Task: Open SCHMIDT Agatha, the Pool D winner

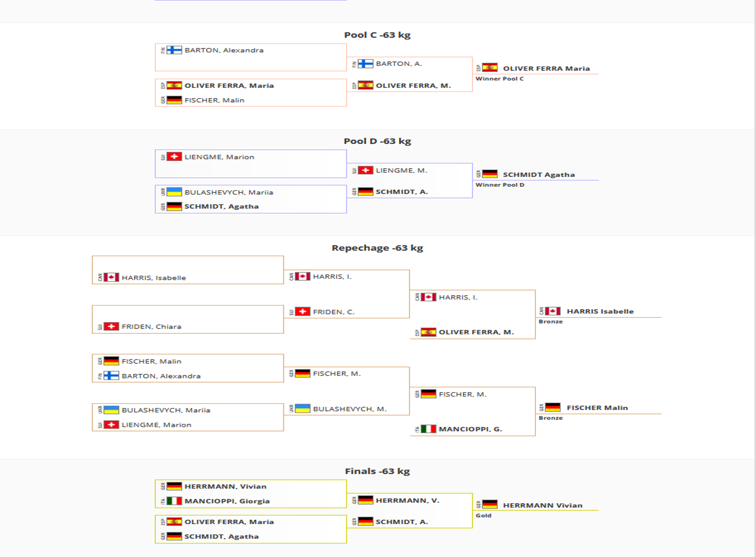Action: pos(538,175)
